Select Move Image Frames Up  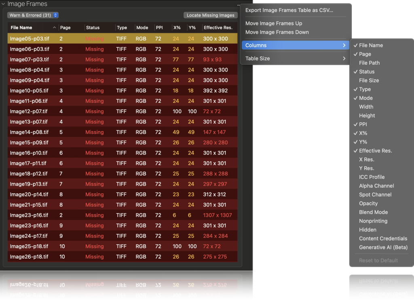tap(274, 23)
